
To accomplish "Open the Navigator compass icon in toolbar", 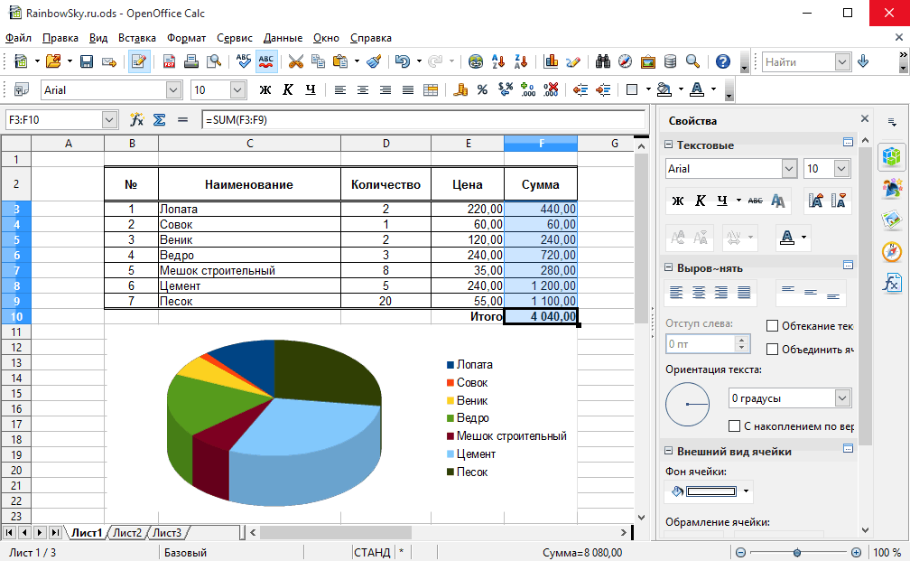I will point(625,61).
